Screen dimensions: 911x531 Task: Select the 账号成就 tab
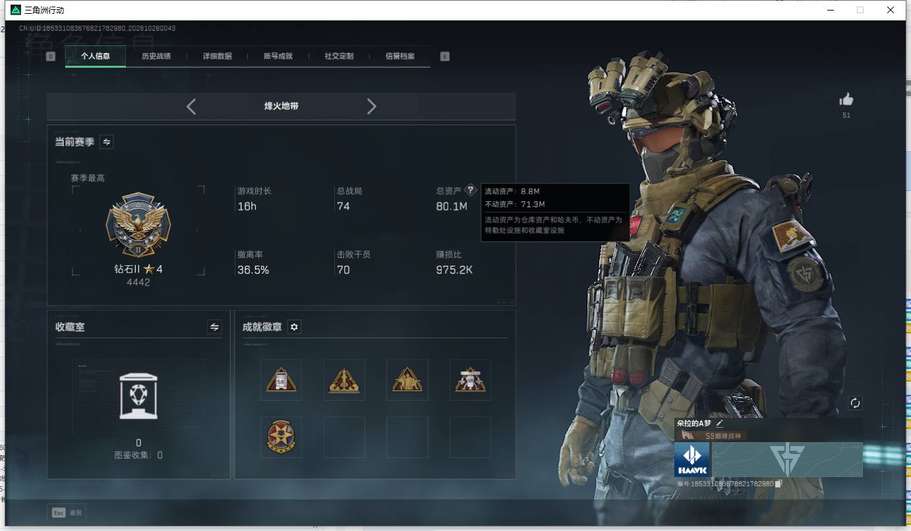(278, 56)
